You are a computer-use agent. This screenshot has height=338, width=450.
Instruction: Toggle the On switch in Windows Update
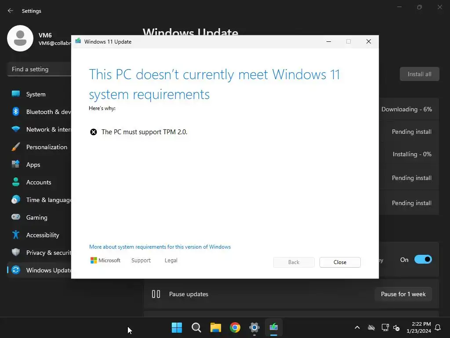pos(423,260)
